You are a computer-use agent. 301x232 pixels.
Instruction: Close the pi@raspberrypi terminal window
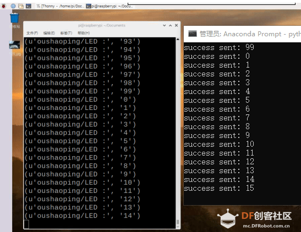tap(176, 25)
